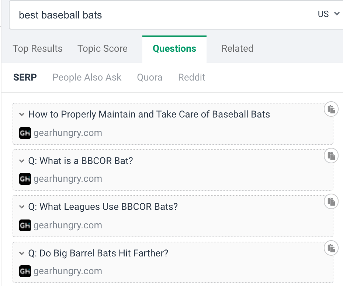343x286 pixels.
Task: Expand 'What Leagues Use BBCOR Bats?' chevron
Action: 22,207
